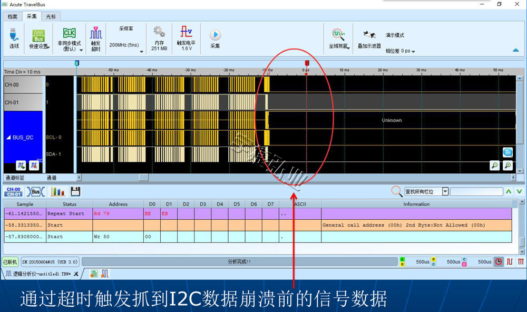
Task: Select the row with sample -58.3313350
Action: (x=258, y=225)
